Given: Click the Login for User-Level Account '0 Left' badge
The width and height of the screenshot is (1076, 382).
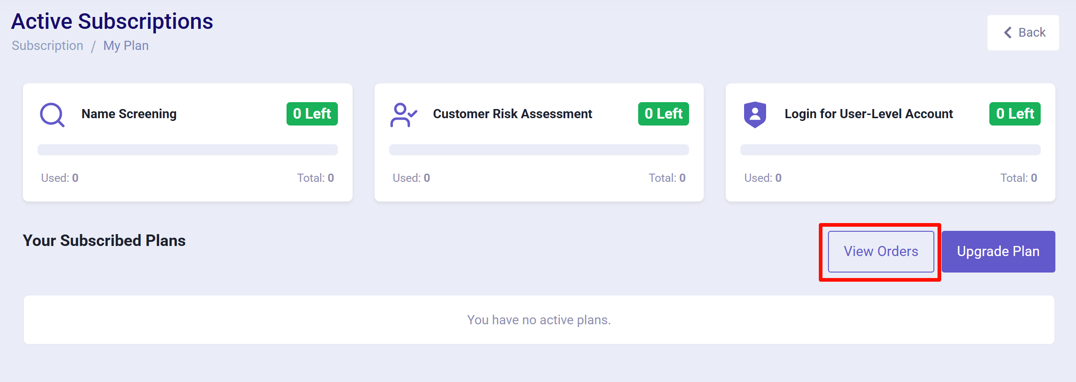Looking at the screenshot, I should (1015, 114).
